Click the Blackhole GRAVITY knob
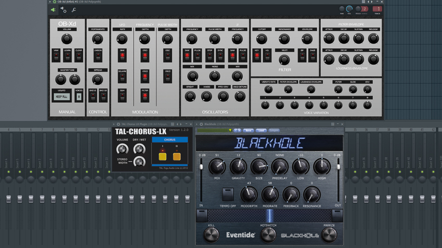This screenshot has width=442, height=248. coord(238,167)
